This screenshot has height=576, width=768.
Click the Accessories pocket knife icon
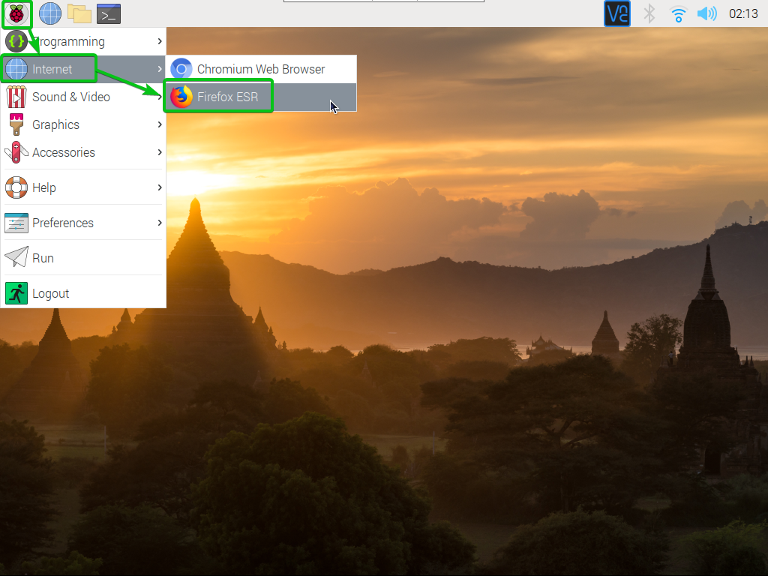[16, 152]
